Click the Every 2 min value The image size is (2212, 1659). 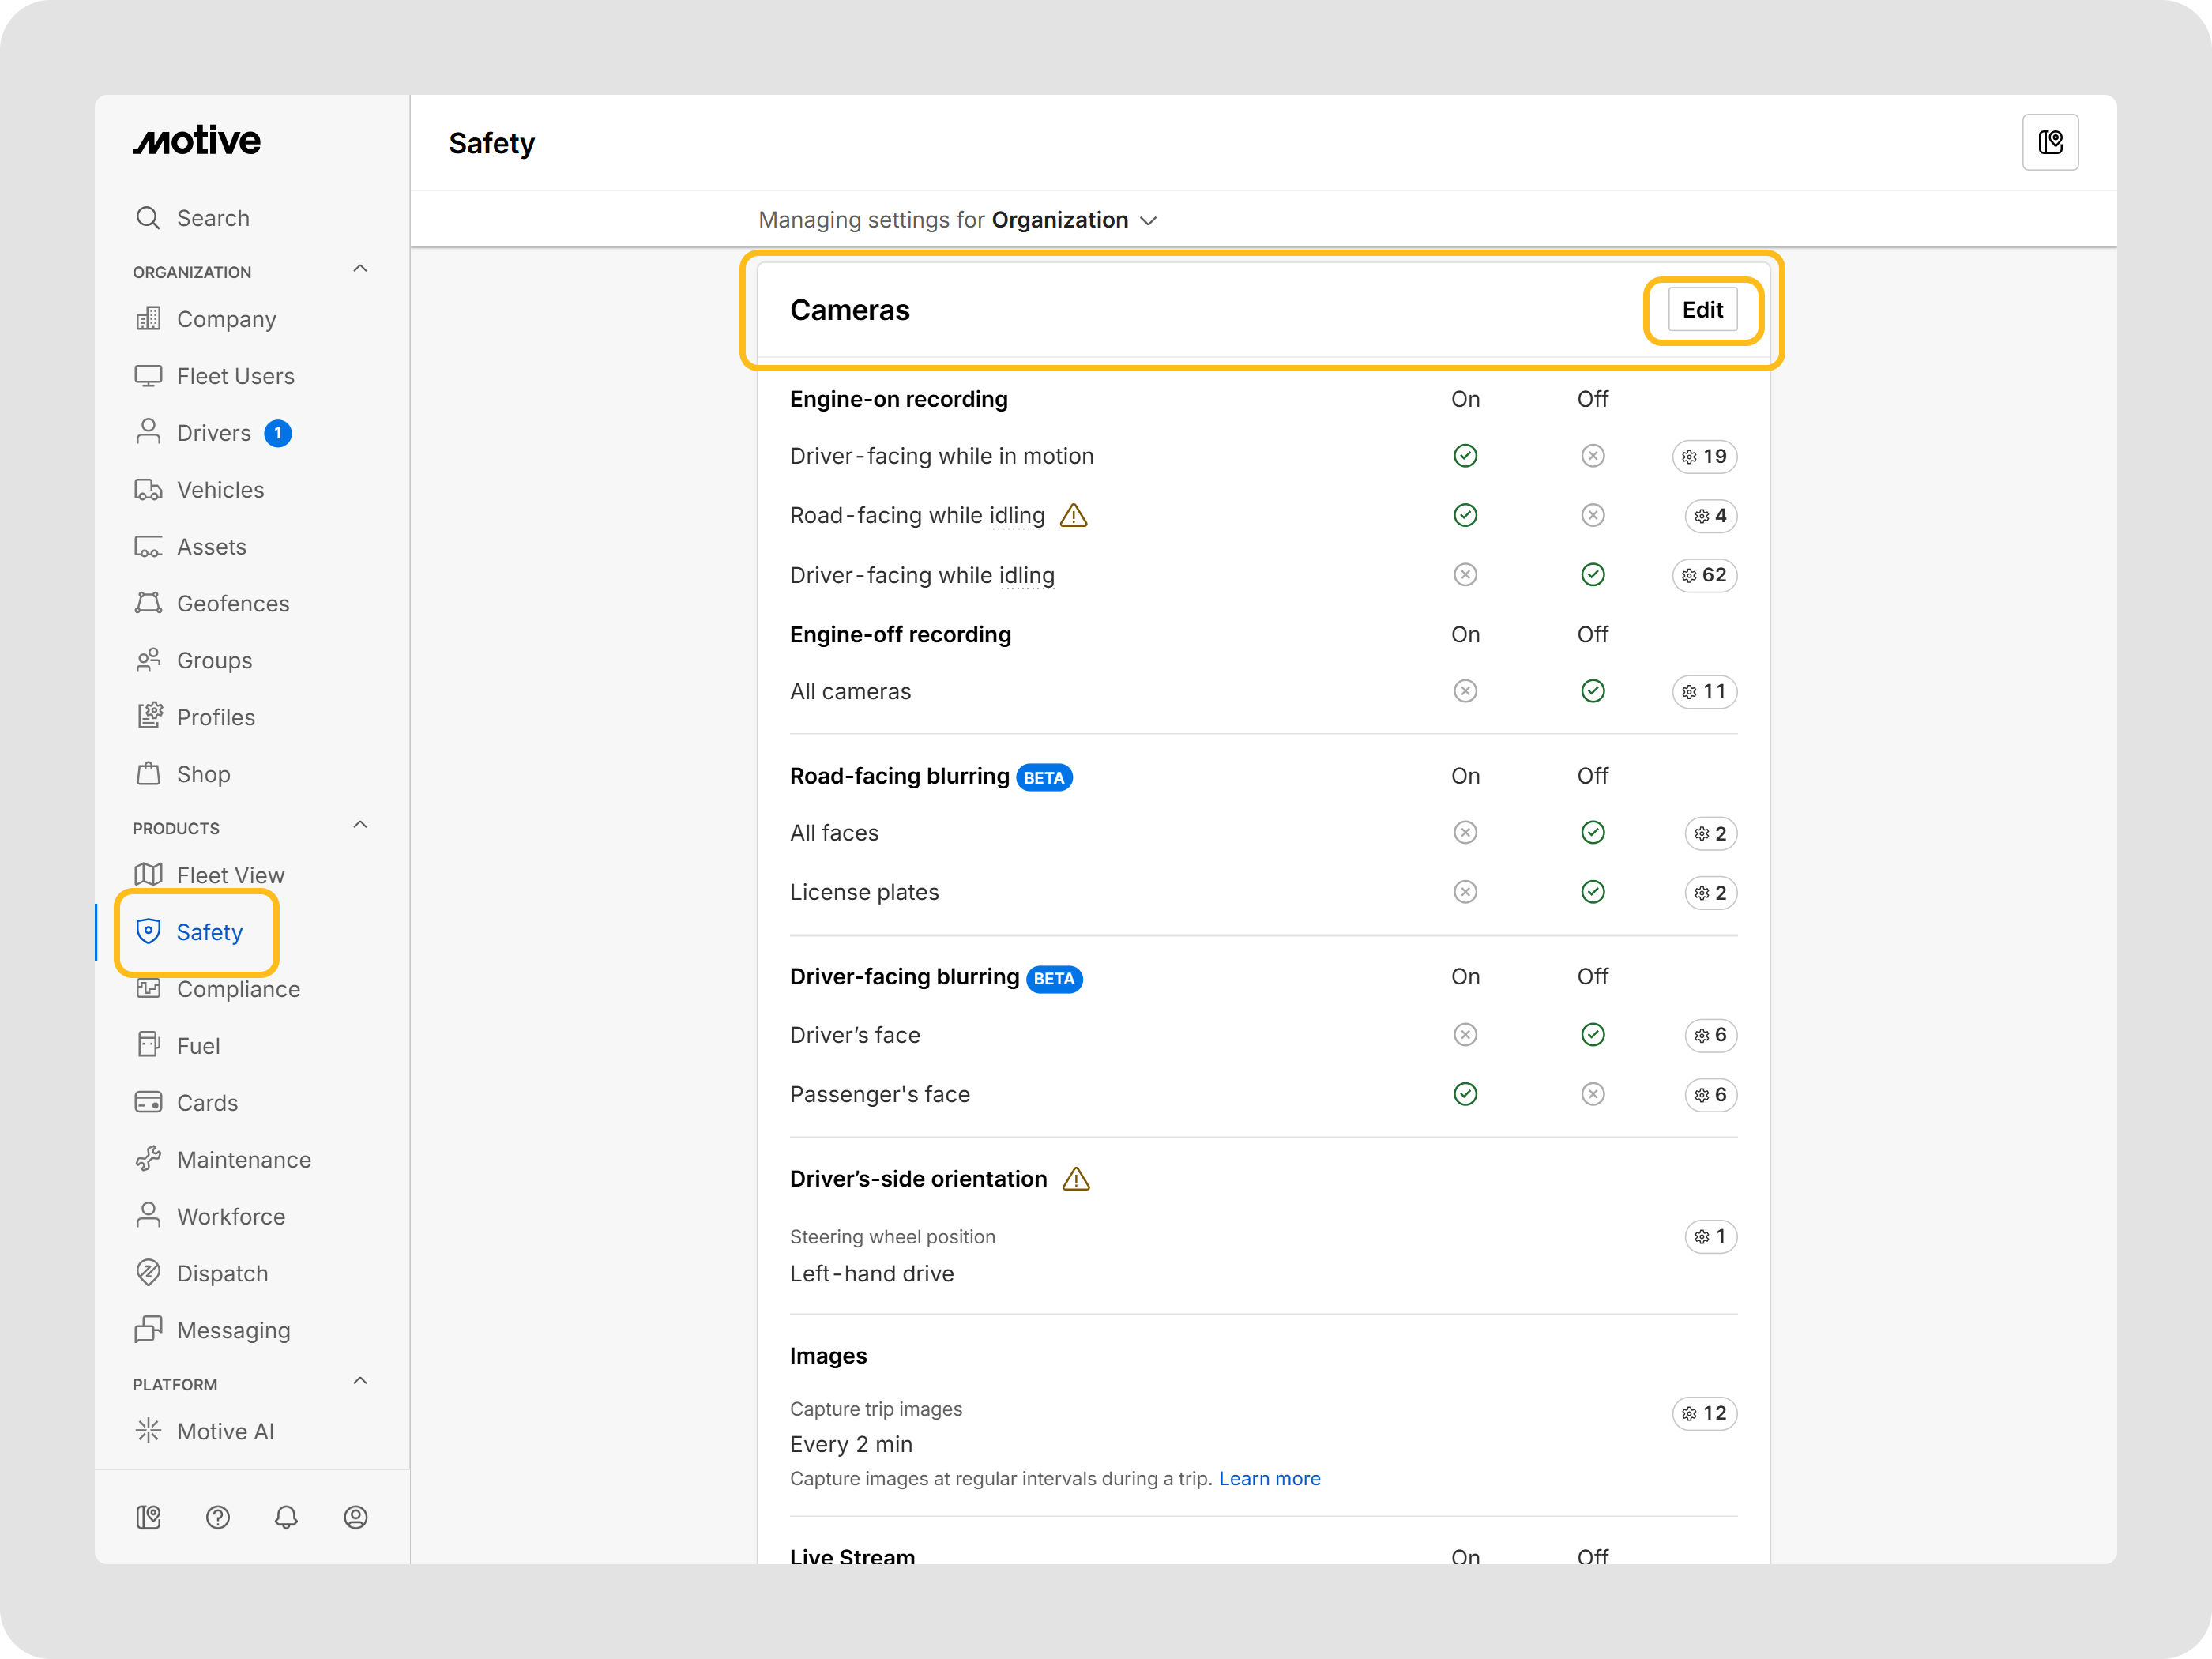point(851,1444)
